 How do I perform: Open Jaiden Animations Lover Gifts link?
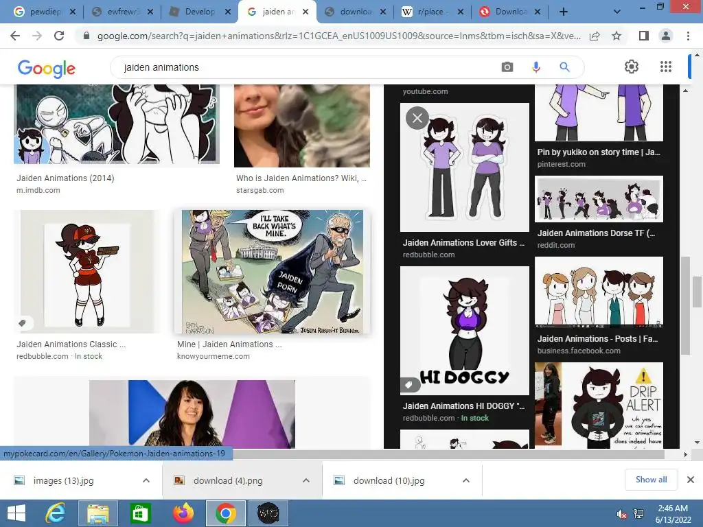pyautogui.click(x=463, y=242)
